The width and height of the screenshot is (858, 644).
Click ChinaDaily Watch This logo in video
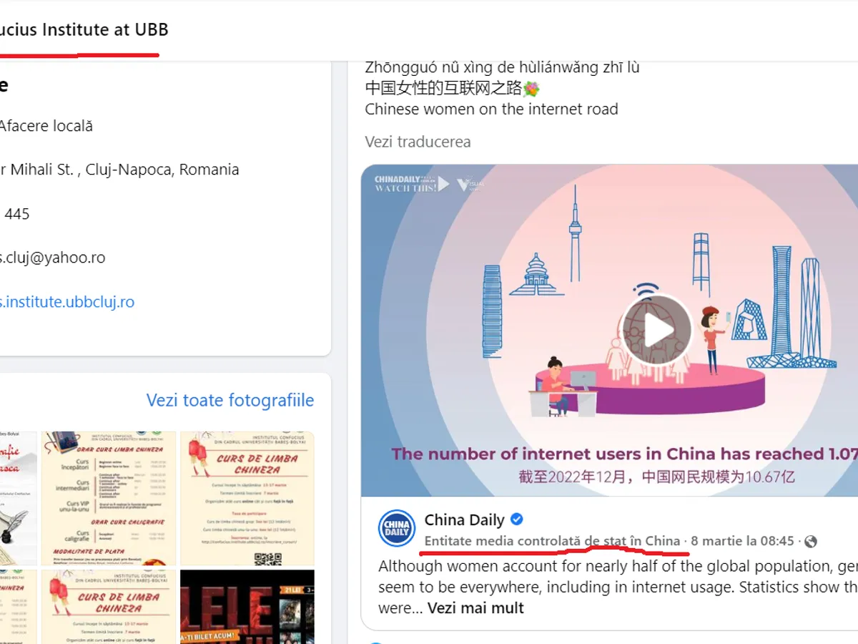pyautogui.click(x=413, y=184)
